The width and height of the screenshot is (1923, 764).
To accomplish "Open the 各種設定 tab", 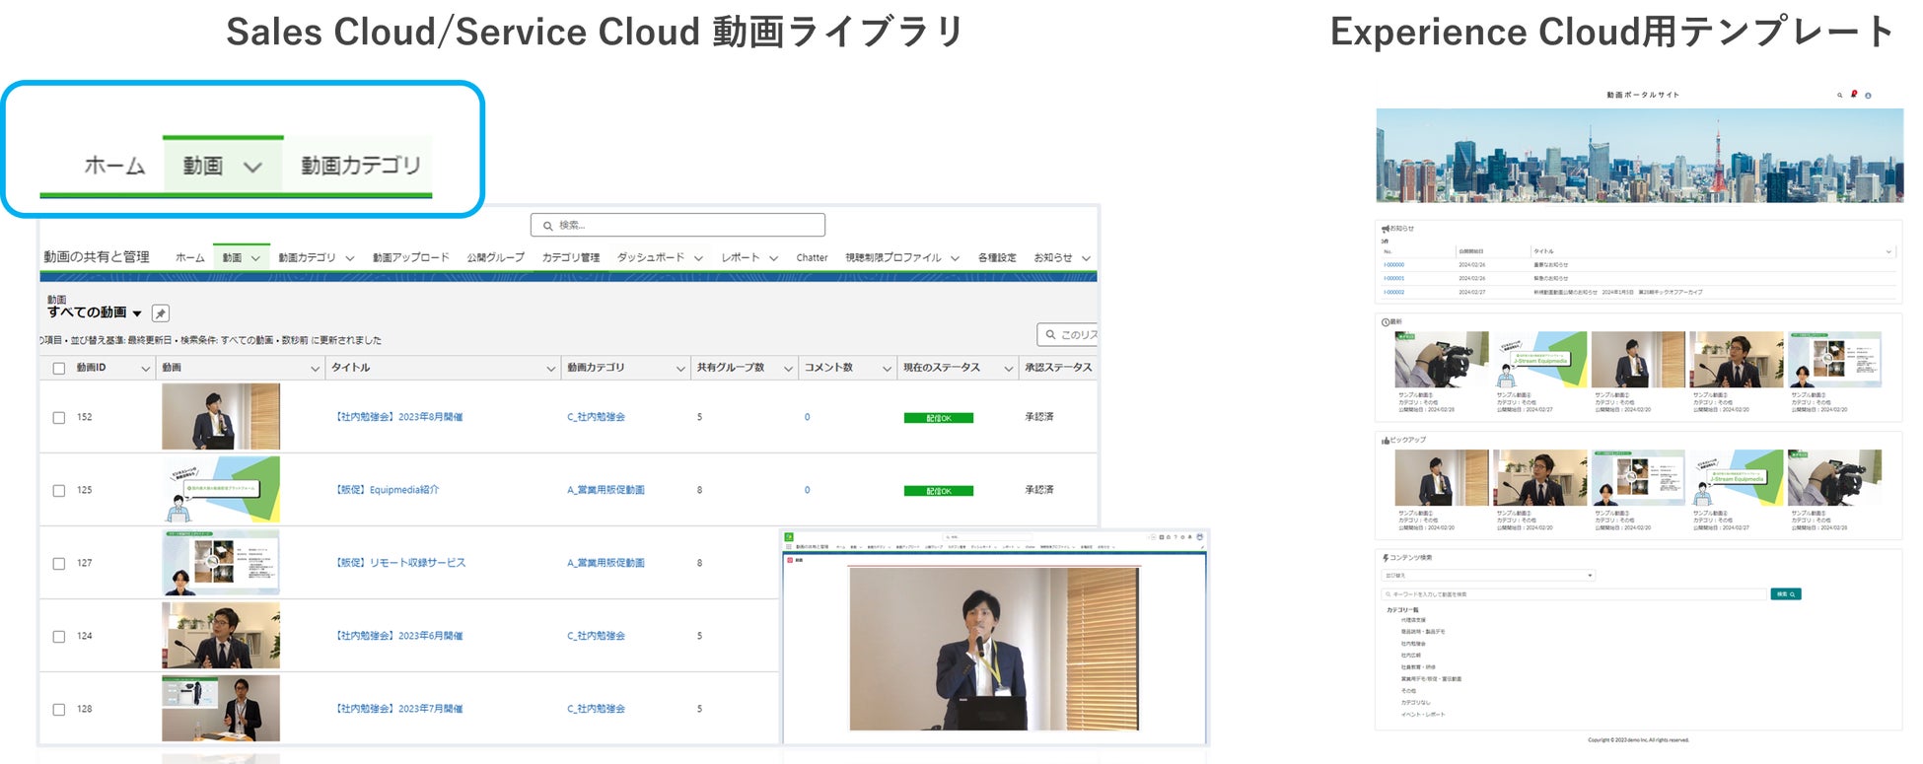I will pos(997,258).
